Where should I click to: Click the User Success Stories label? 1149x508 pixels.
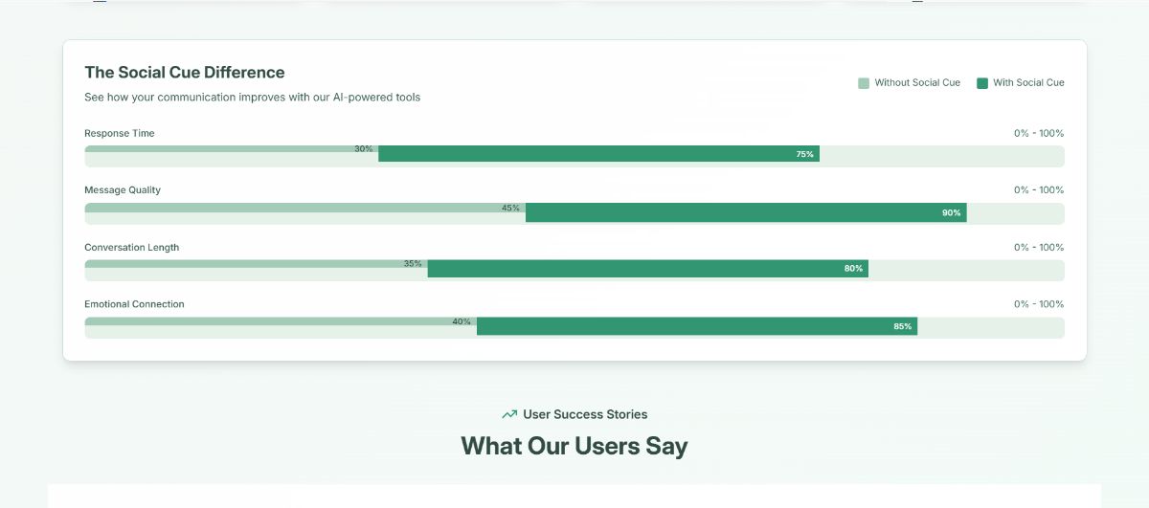coord(585,414)
